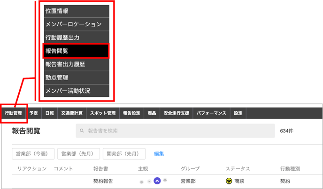Screen dimensions: 323x189
Task: Click the double-down chevron rating icon
Action: point(141,182)
